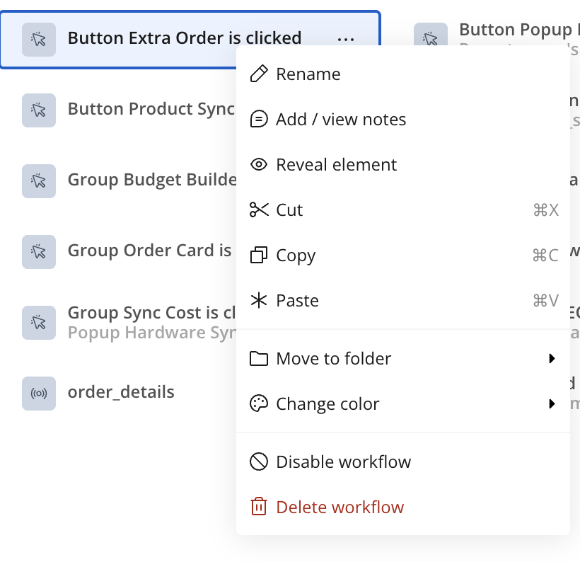
Task: Click the Paste asterisk icon
Action: click(260, 301)
